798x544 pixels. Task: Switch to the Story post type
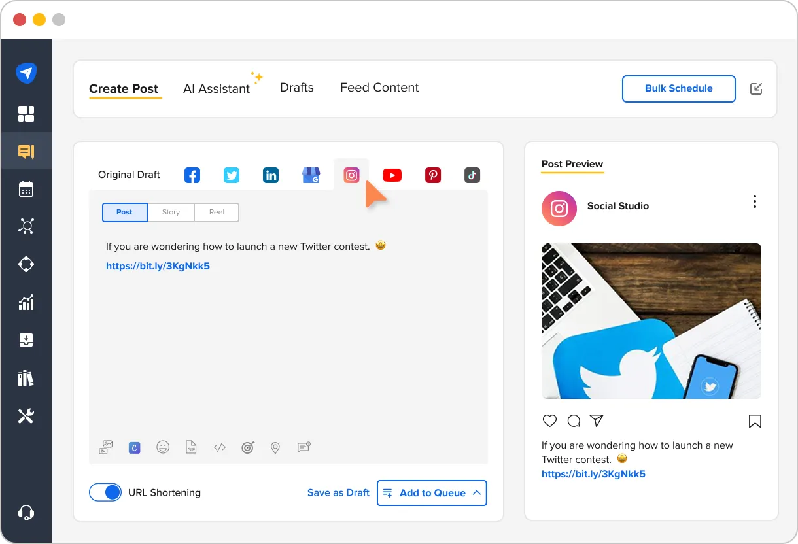coord(171,212)
